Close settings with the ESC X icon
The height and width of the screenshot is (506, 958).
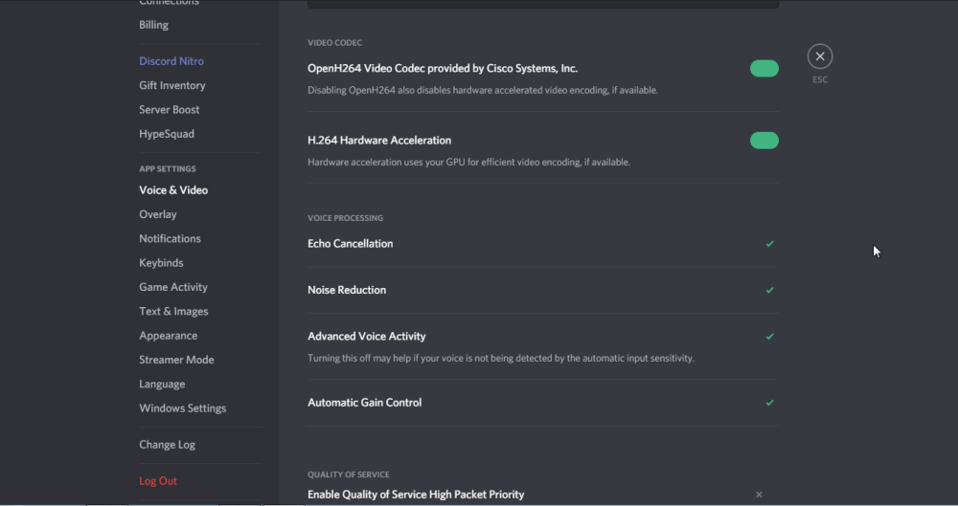click(x=820, y=56)
